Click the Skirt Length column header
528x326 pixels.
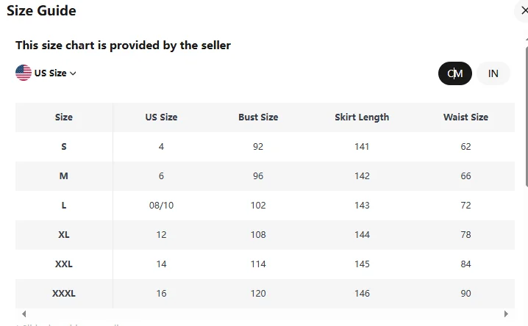click(x=362, y=117)
